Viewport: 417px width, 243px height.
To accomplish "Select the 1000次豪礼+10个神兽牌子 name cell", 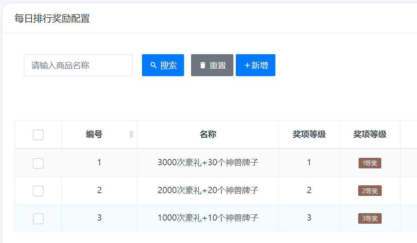I will tap(208, 218).
